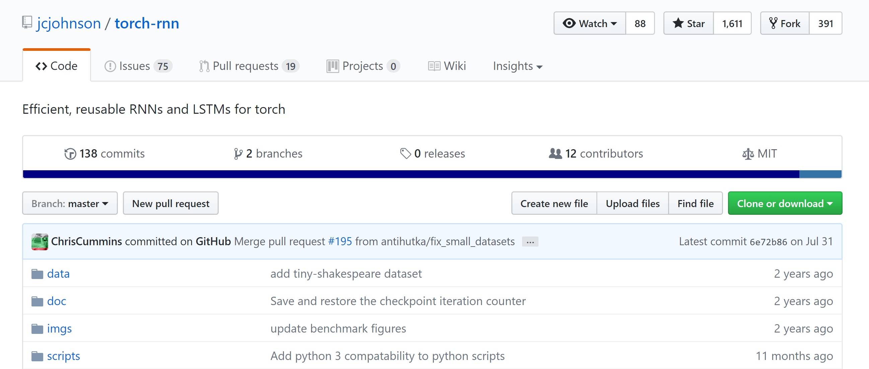
Task: Open the Wiki tab
Action: pos(447,66)
